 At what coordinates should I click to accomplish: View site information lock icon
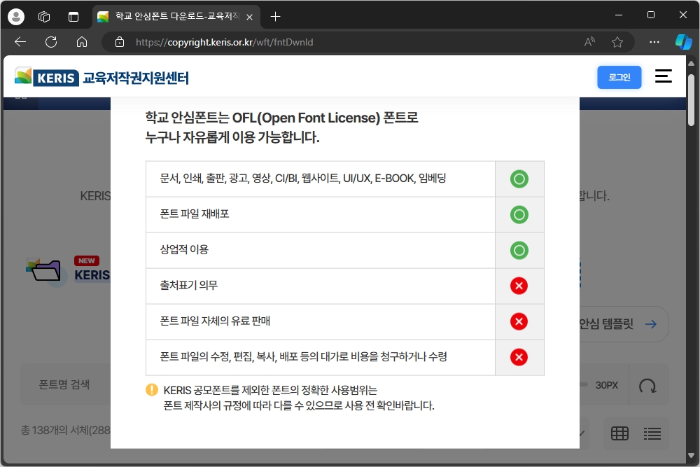coord(120,42)
